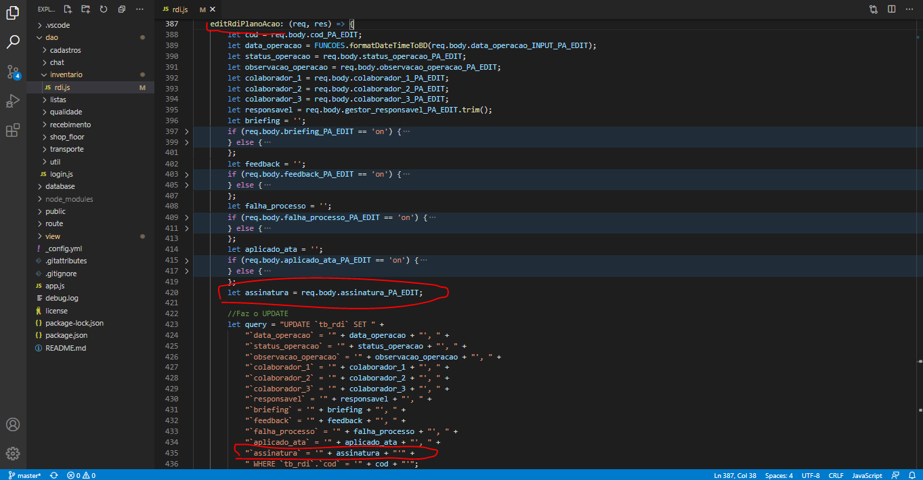Open Source Control view with 4 changes
Image resolution: width=923 pixels, height=480 pixels.
click(x=13, y=72)
